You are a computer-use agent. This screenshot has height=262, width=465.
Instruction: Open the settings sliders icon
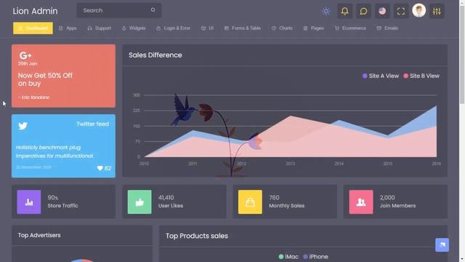[x=437, y=12]
